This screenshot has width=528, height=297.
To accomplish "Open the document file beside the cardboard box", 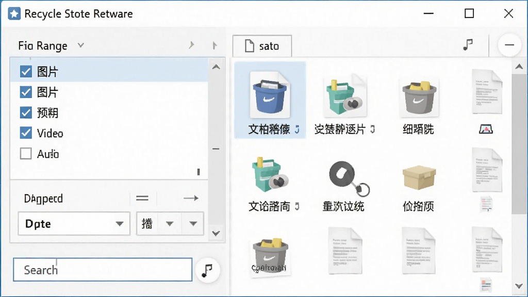I will point(487,170).
